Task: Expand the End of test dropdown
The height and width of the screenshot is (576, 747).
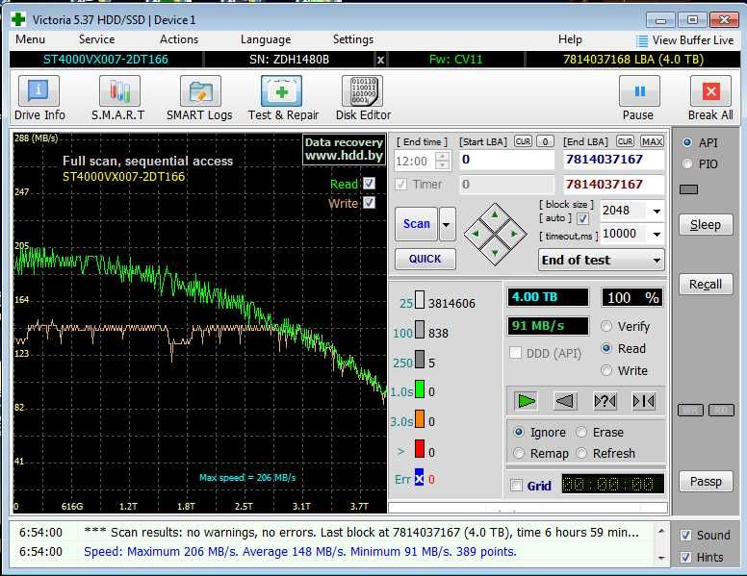Action: 657,261
